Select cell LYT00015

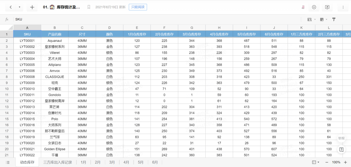coord(27,119)
